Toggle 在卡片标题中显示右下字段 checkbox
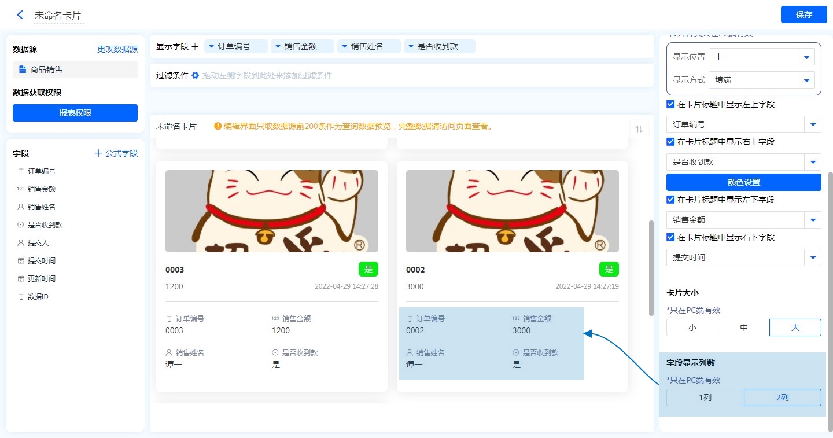Screen dimensions: 833x438 (x=670, y=237)
